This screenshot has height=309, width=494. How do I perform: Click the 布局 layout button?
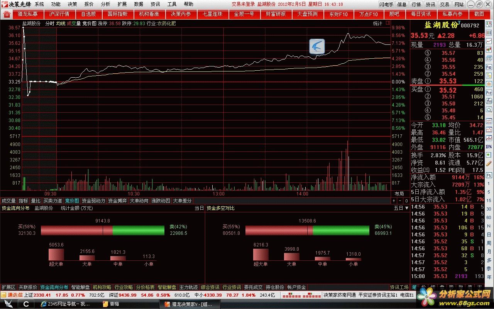(x=399, y=194)
